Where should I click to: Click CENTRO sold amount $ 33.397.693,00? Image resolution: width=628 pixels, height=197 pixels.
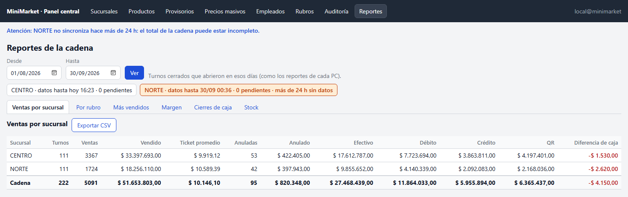[x=141, y=156]
